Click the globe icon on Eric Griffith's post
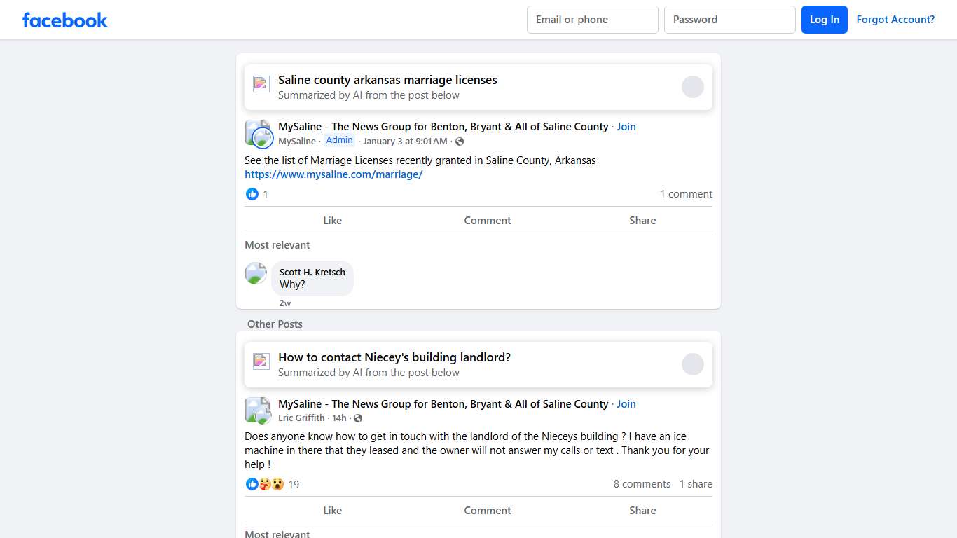957x538 pixels. [358, 418]
